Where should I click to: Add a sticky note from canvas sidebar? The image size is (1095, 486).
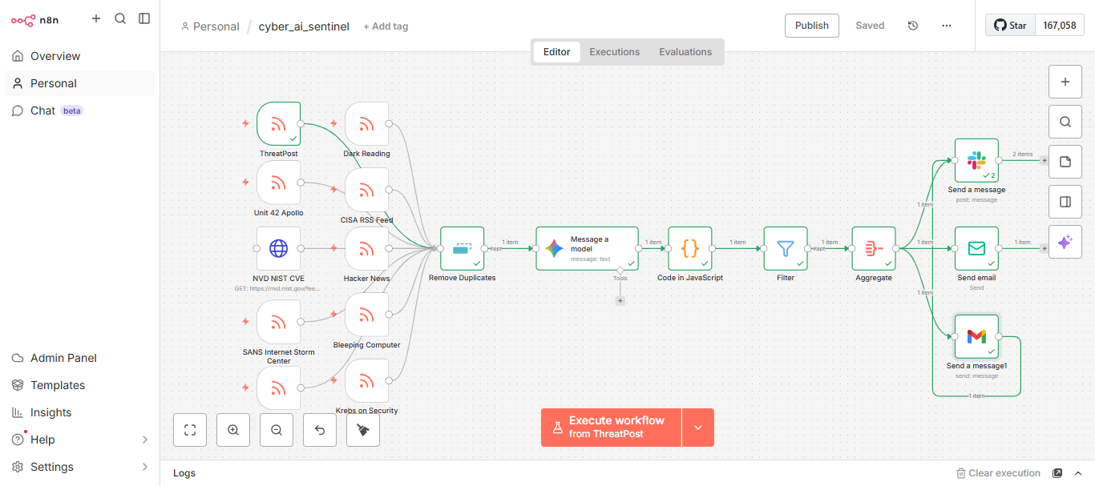tap(1065, 162)
